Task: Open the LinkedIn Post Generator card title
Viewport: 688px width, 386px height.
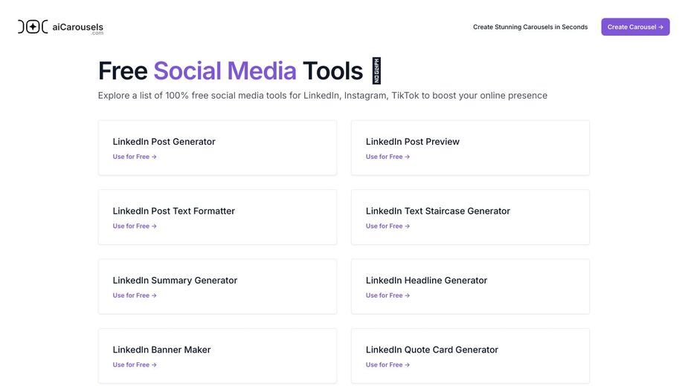Action: [164, 142]
